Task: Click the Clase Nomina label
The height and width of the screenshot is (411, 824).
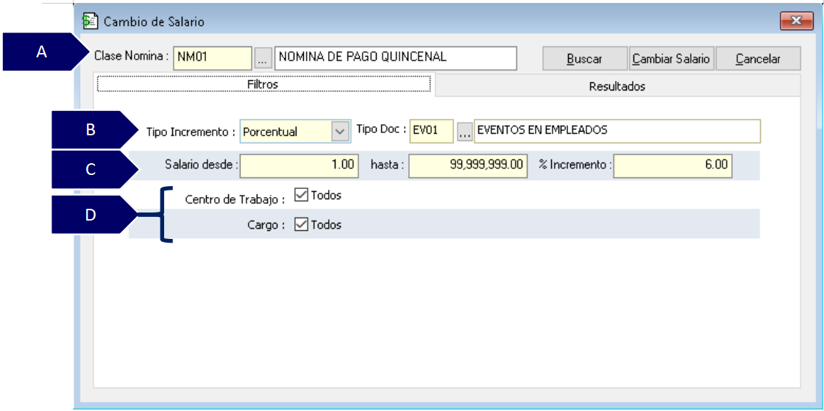Action: 132,56
